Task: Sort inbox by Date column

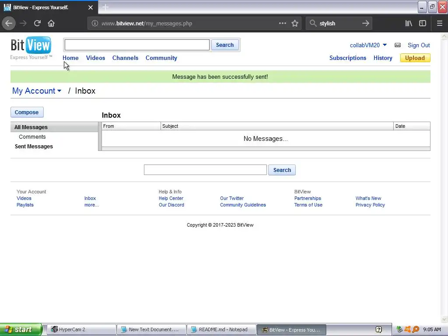Action: coord(412,126)
